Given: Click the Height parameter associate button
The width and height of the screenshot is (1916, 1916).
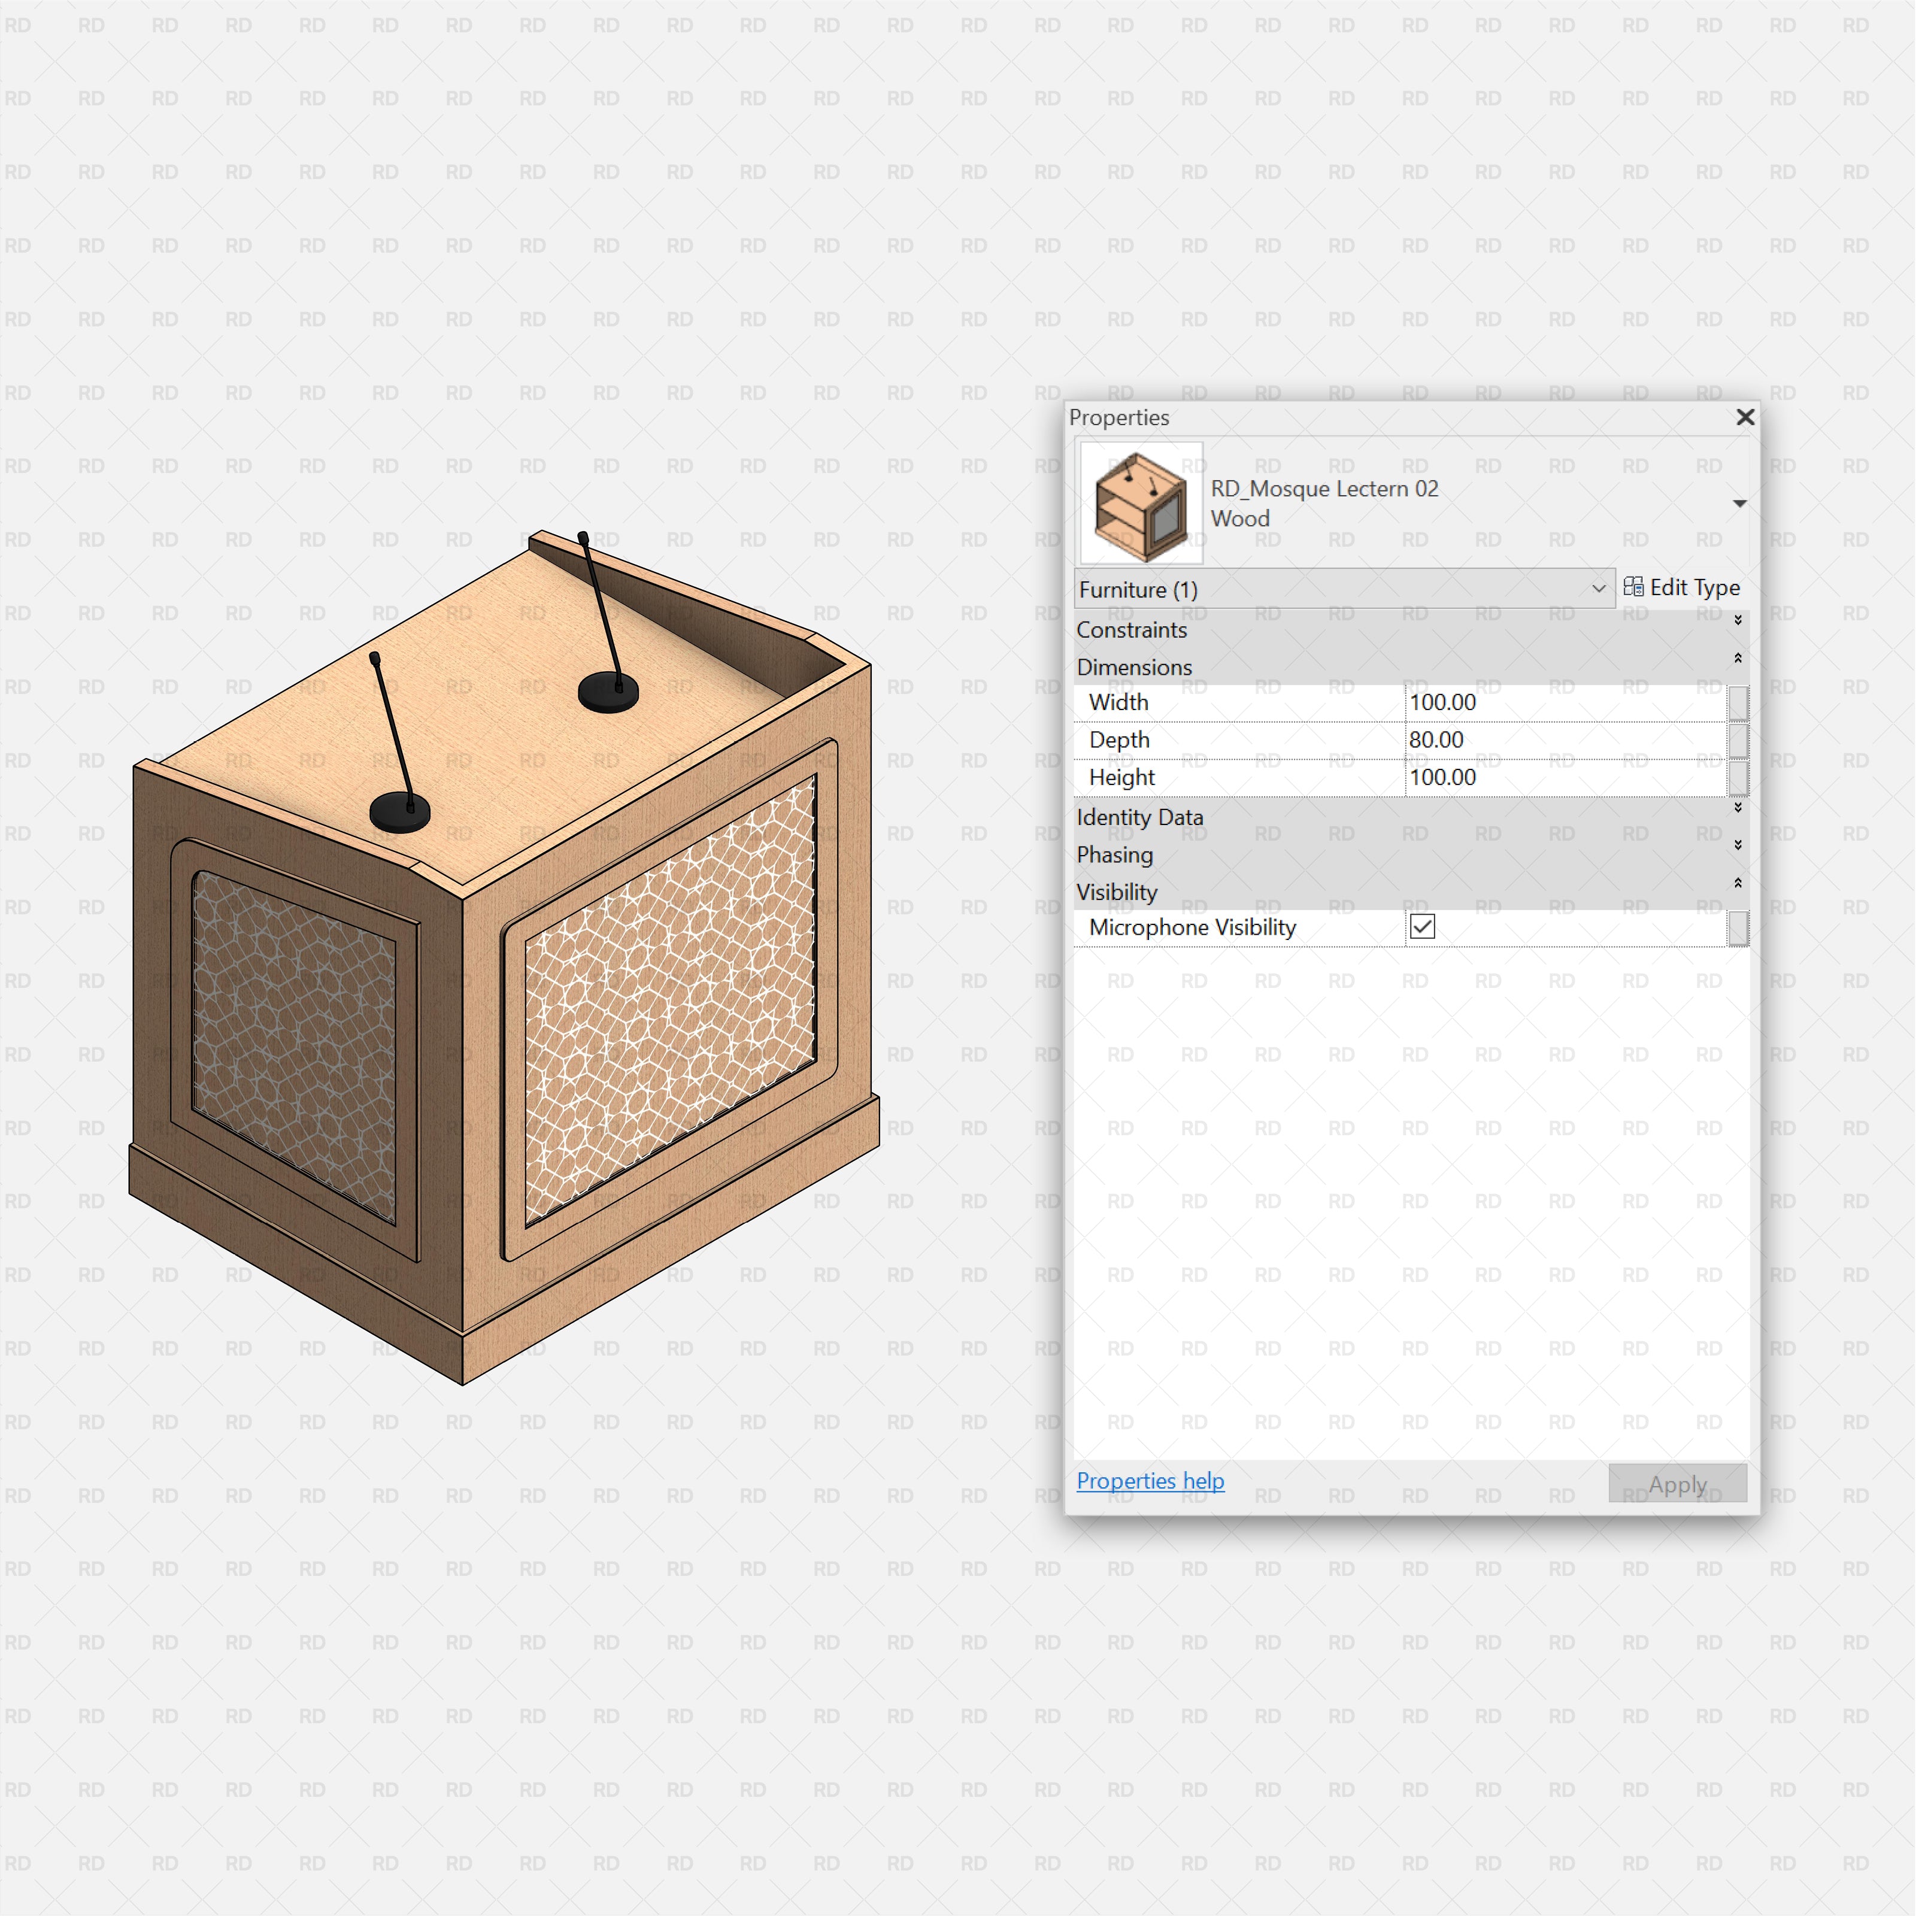Looking at the screenshot, I should coord(1738,778).
